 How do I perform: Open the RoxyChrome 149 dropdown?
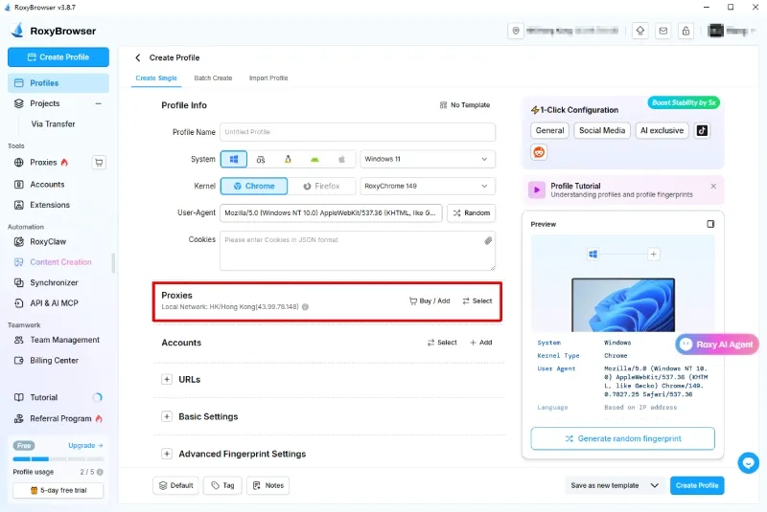pos(428,186)
